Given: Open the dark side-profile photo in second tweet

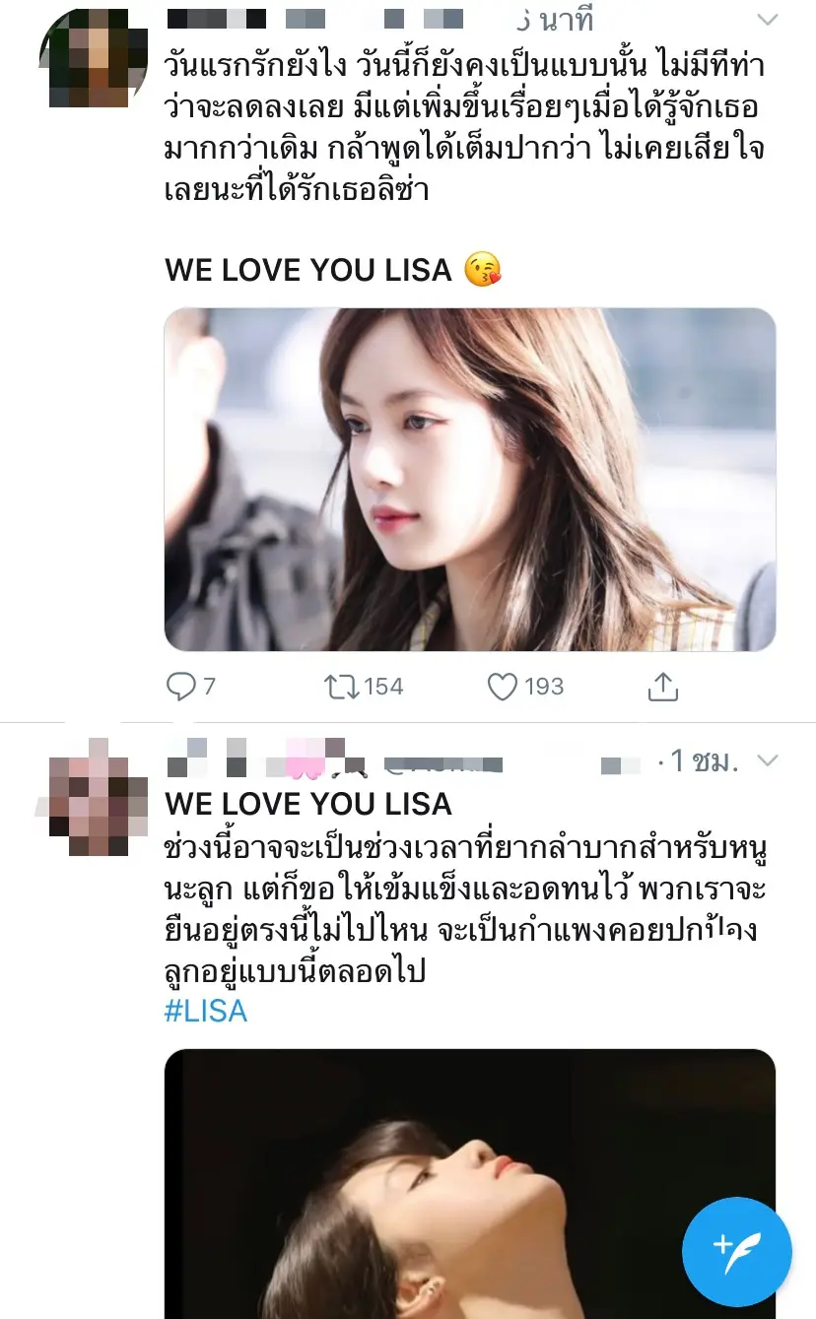Looking at the screenshot, I should 470,1184.
